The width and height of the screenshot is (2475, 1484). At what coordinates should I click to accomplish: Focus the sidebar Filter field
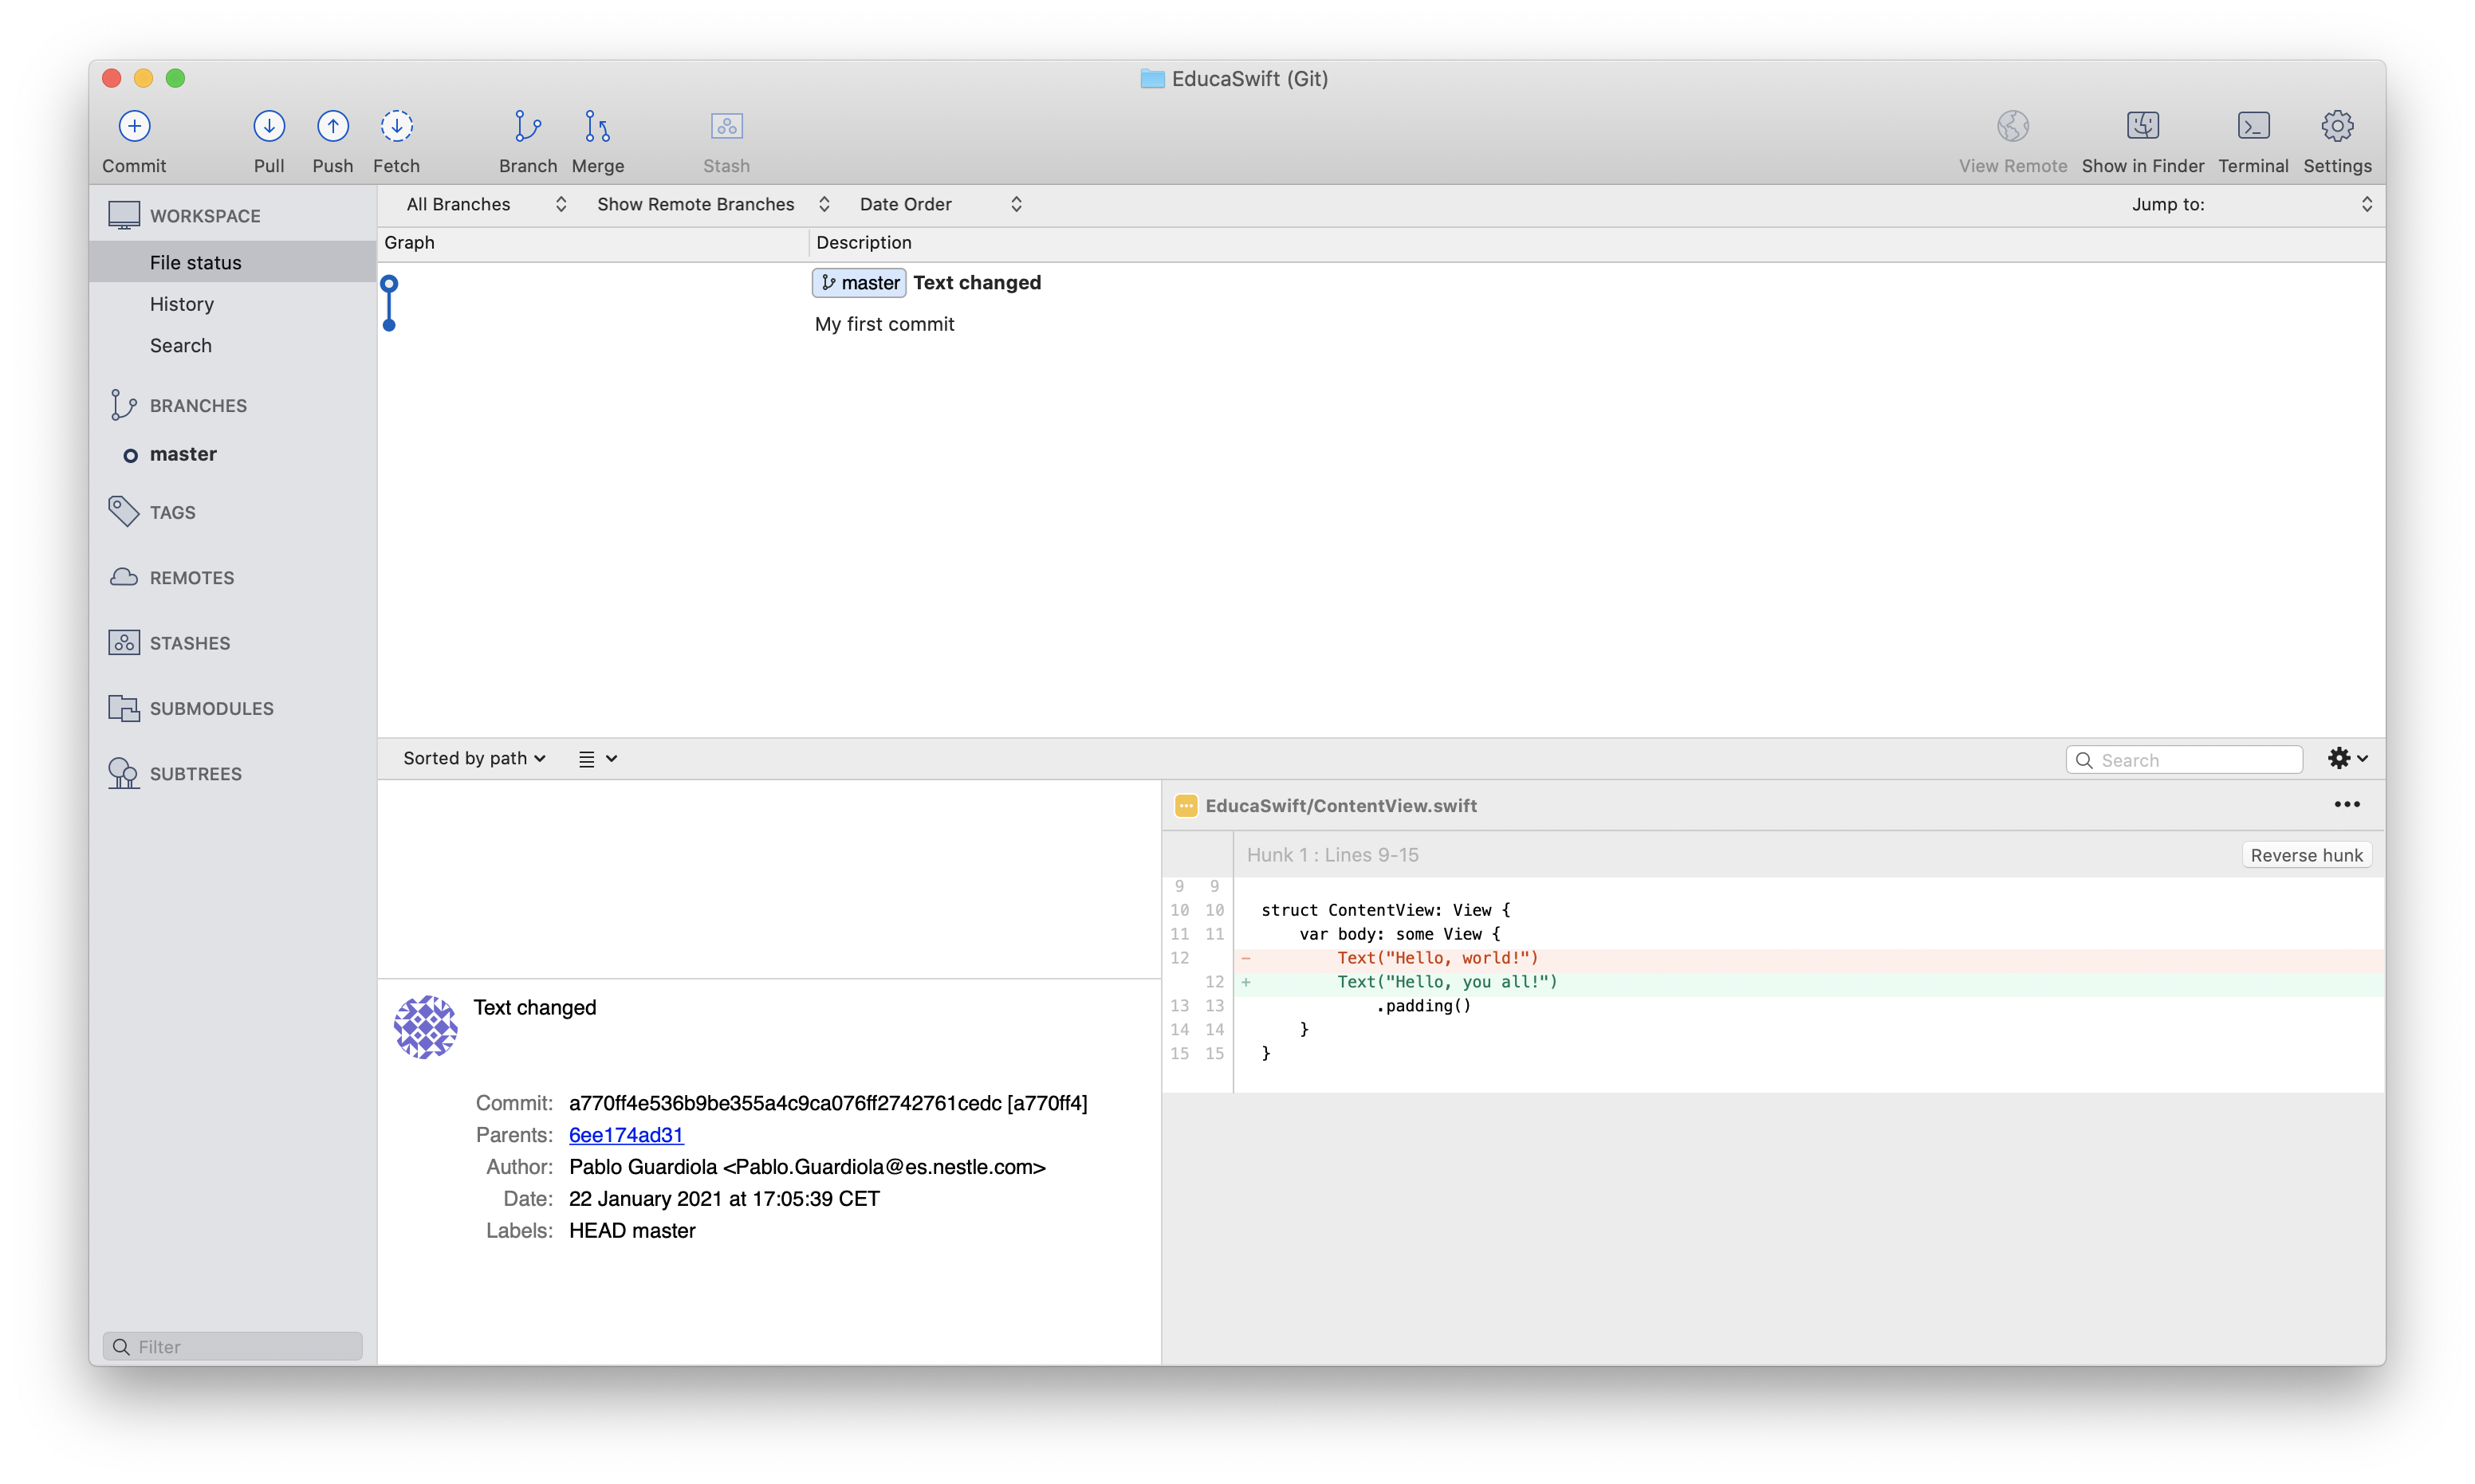[232, 1346]
